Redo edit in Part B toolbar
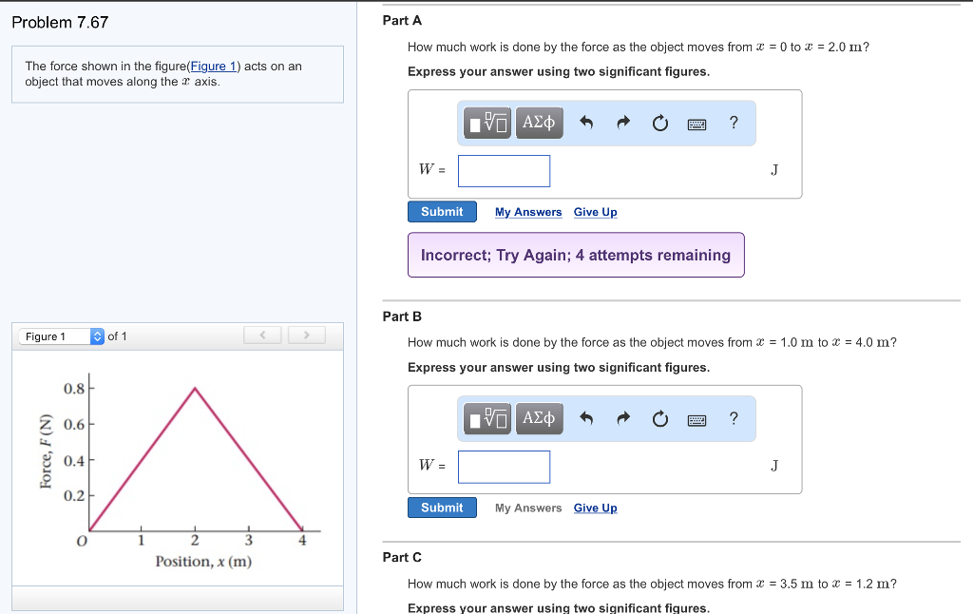The height and width of the screenshot is (614, 973). 623,418
